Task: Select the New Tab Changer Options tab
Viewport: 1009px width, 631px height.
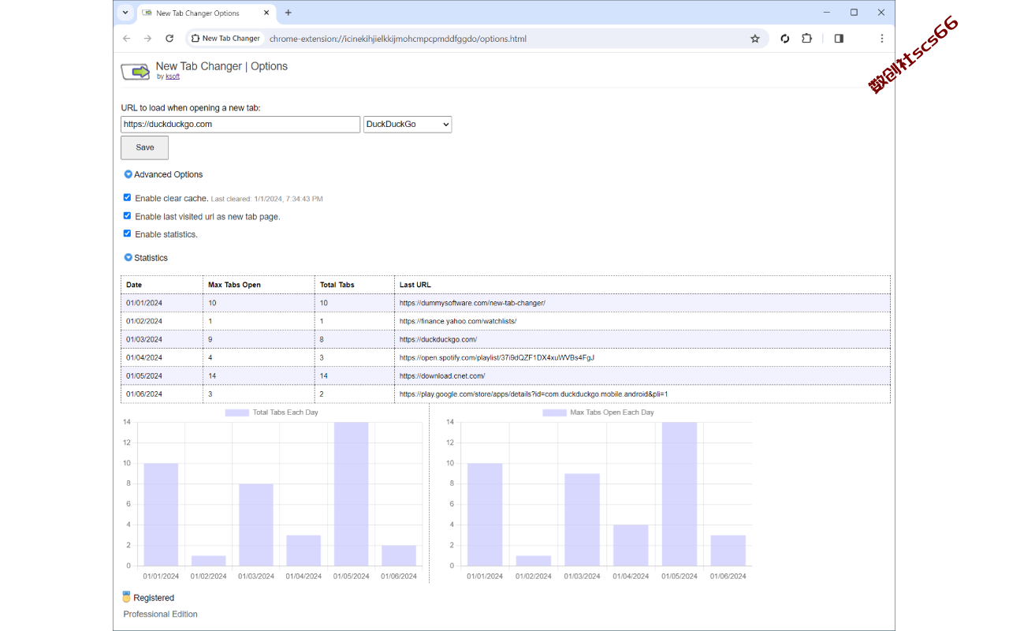Action: pyautogui.click(x=206, y=13)
